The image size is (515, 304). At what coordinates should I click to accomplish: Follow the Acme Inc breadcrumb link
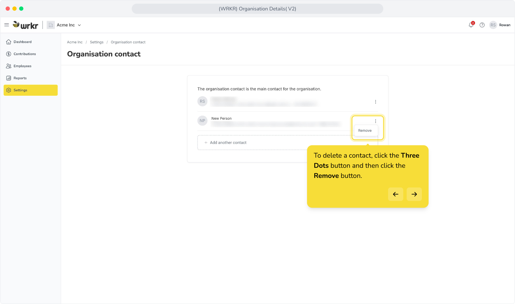point(75,42)
